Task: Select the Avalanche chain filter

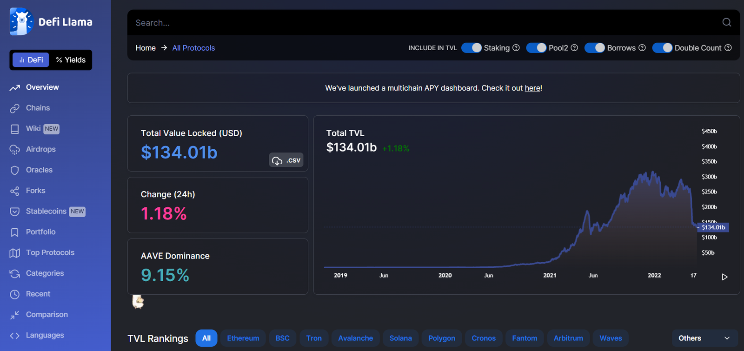Action: coord(356,338)
